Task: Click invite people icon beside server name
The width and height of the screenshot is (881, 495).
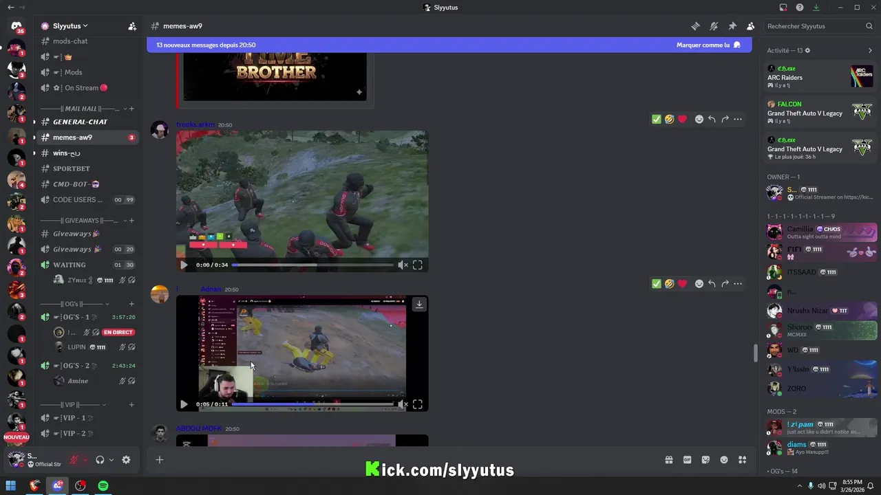Action: (132, 26)
